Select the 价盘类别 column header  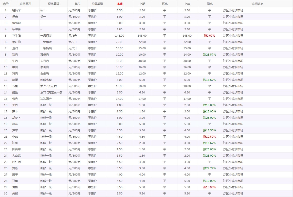coord(97,4)
